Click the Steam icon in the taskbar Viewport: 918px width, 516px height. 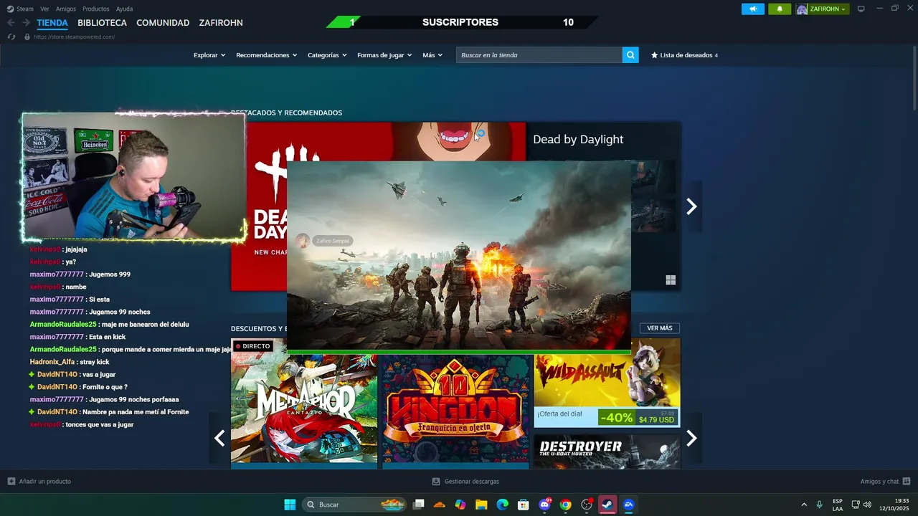click(x=607, y=505)
